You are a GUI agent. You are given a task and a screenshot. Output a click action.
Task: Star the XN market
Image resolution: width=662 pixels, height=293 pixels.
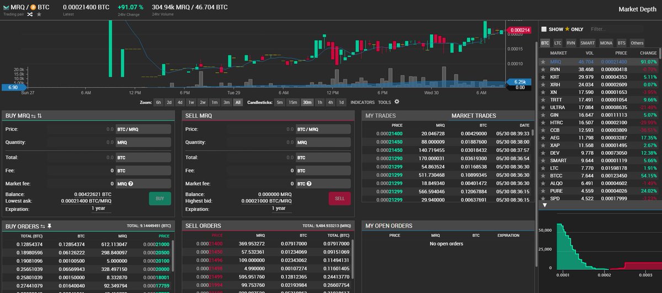(543, 92)
